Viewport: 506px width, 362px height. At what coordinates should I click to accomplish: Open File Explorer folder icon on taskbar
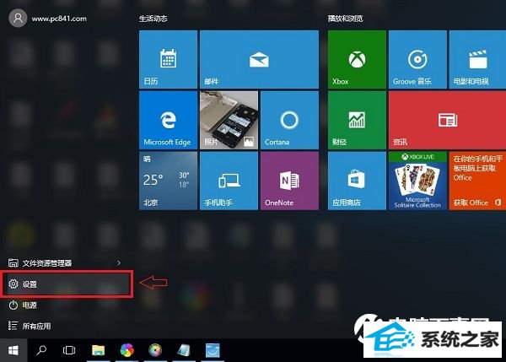98,350
